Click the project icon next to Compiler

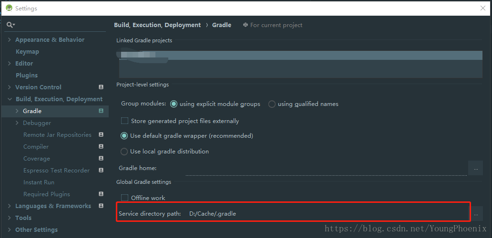(101, 146)
